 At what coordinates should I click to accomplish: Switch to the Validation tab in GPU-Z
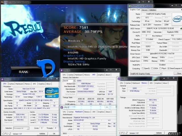152,10
